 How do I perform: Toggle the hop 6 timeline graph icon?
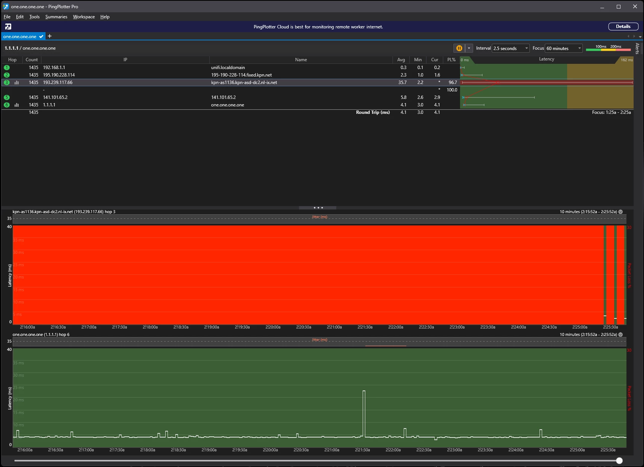click(x=16, y=105)
